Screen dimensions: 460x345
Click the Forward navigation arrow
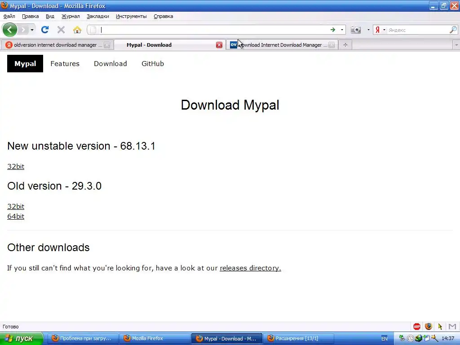pos(23,30)
